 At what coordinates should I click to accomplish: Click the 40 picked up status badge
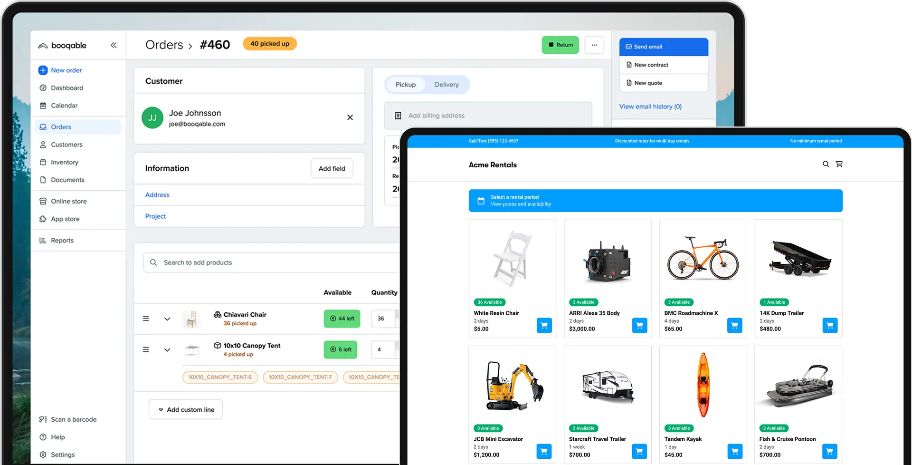tap(270, 44)
